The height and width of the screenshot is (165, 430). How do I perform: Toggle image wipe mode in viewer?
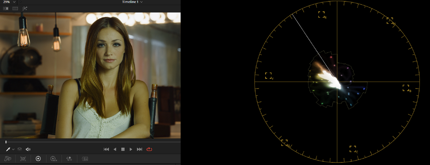click(x=6, y=8)
